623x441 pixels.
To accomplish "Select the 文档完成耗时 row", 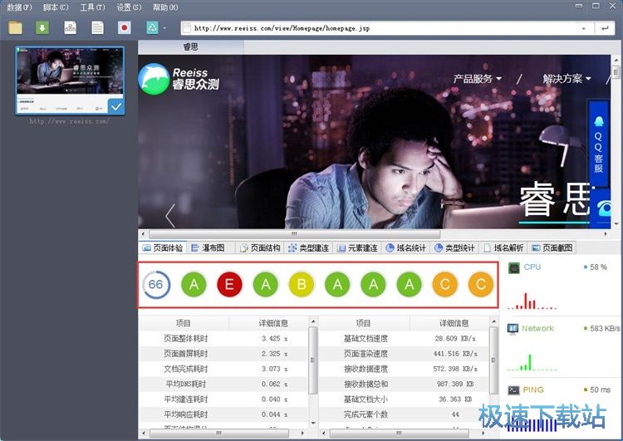I will coord(223,369).
